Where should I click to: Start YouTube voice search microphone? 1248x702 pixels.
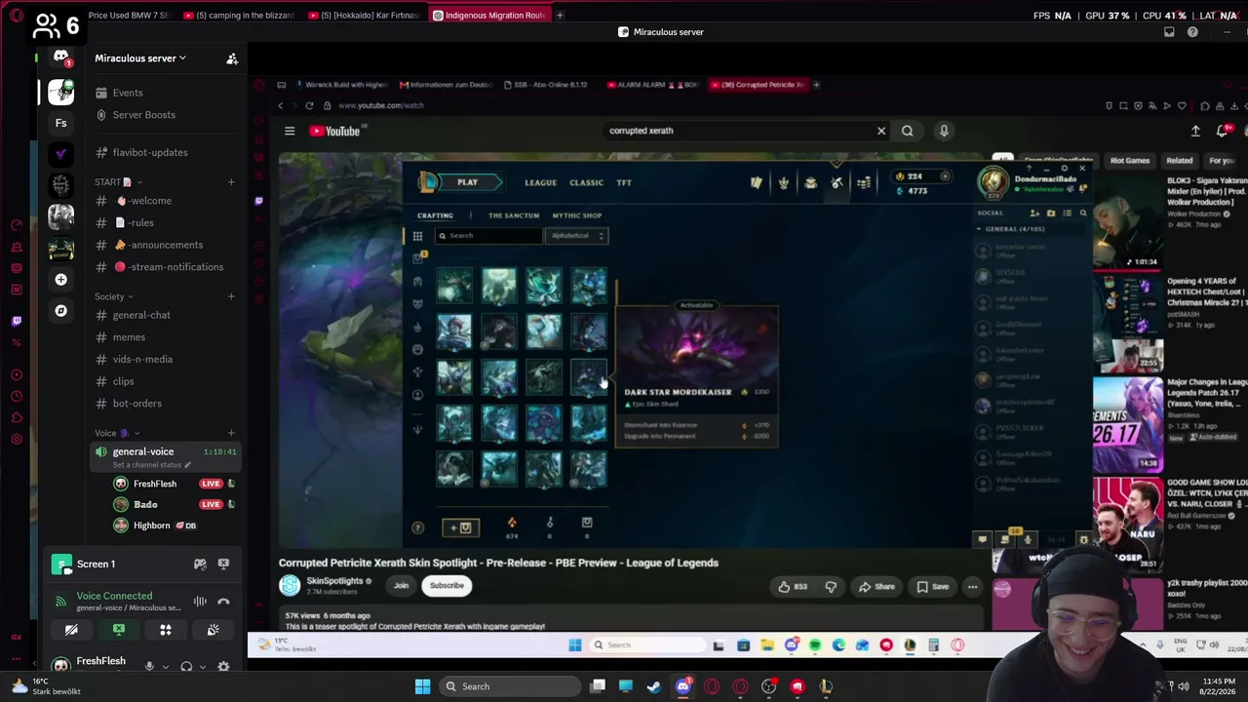tap(944, 131)
